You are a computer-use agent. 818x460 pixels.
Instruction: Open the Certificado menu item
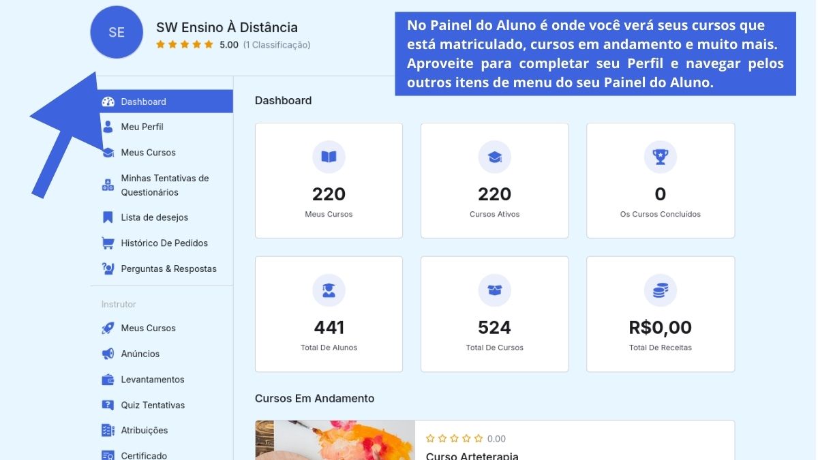pos(144,455)
